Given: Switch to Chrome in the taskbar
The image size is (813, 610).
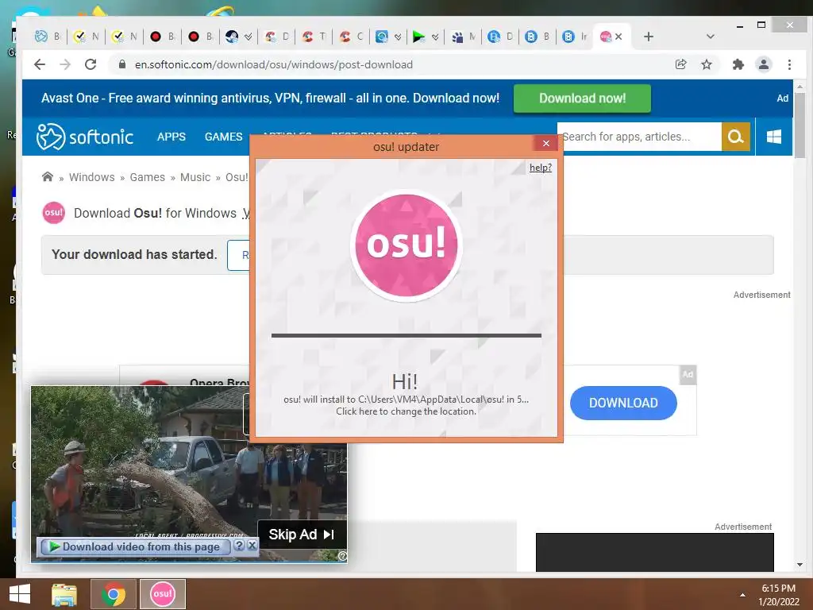Looking at the screenshot, I should [x=113, y=594].
